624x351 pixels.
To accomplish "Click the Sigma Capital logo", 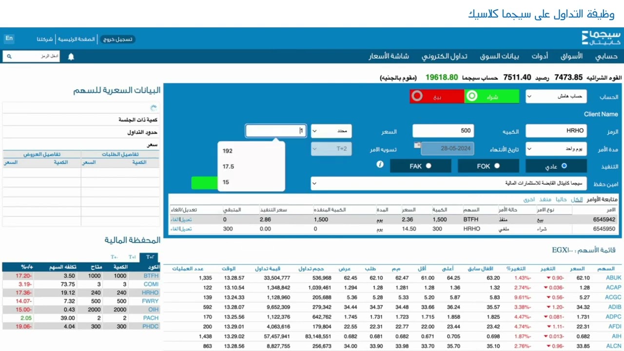I will coord(601,38).
